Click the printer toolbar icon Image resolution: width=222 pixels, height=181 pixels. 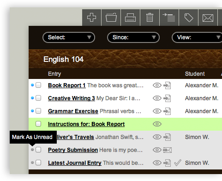coord(130,18)
